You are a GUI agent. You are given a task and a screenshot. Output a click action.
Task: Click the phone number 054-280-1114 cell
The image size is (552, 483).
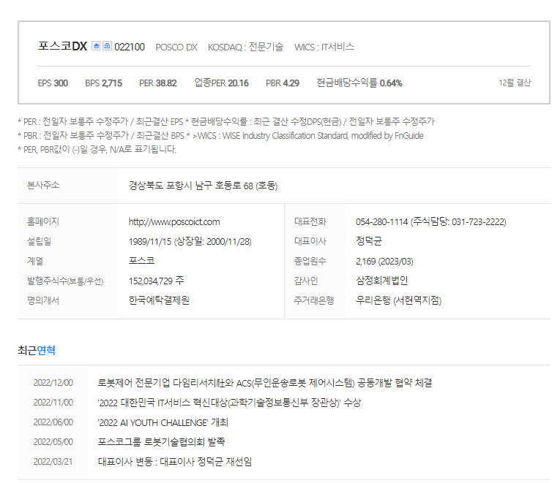431,221
